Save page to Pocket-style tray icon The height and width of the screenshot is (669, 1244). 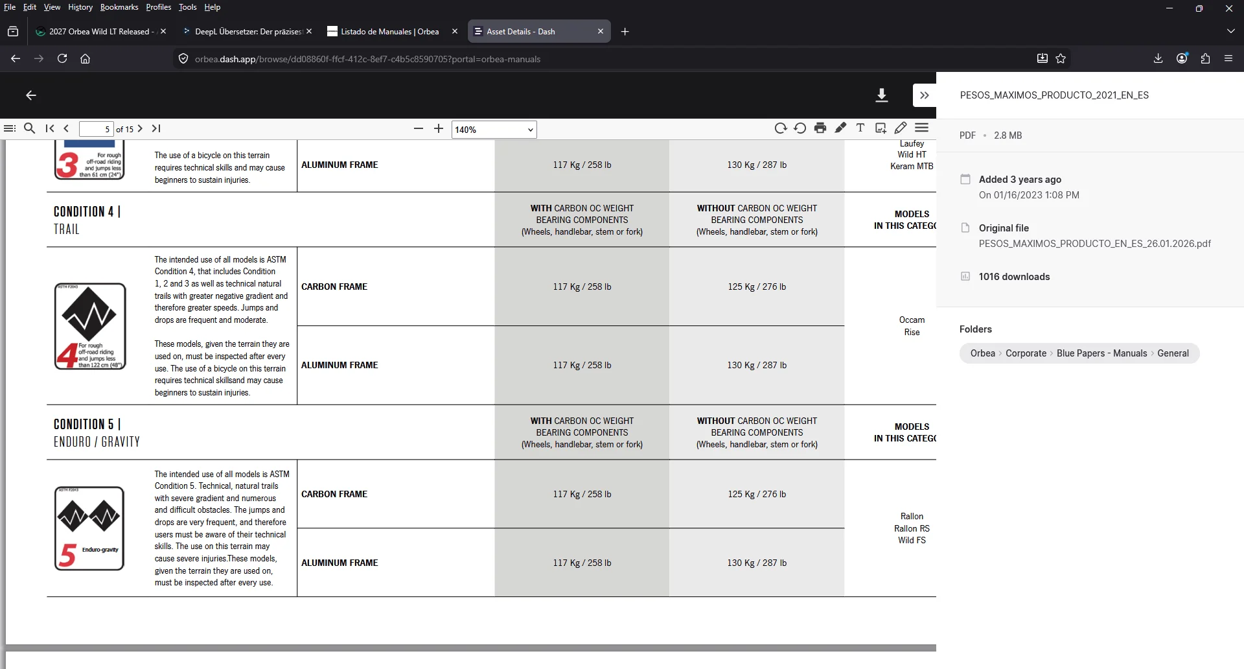point(1042,58)
